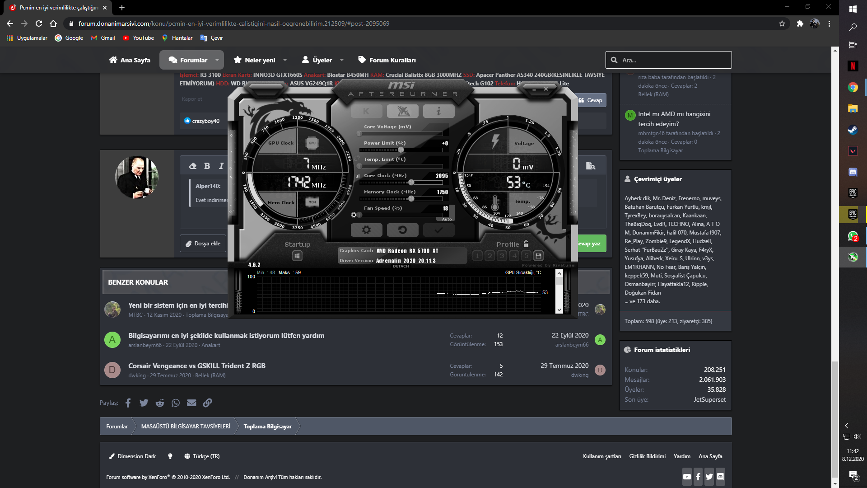Open the core clock curve editor icon
Screen dimensions: 867x488
pos(358,176)
